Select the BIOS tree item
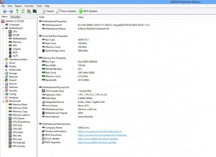 pyautogui.click(x=15, y=52)
